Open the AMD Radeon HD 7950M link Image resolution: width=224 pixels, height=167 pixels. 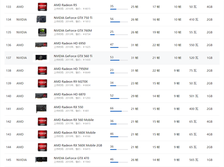click(71, 69)
